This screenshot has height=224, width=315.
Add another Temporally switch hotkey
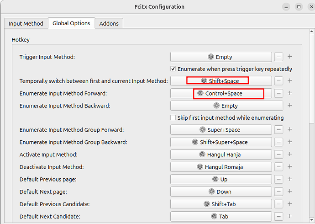pyautogui.click(x=289, y=81)
